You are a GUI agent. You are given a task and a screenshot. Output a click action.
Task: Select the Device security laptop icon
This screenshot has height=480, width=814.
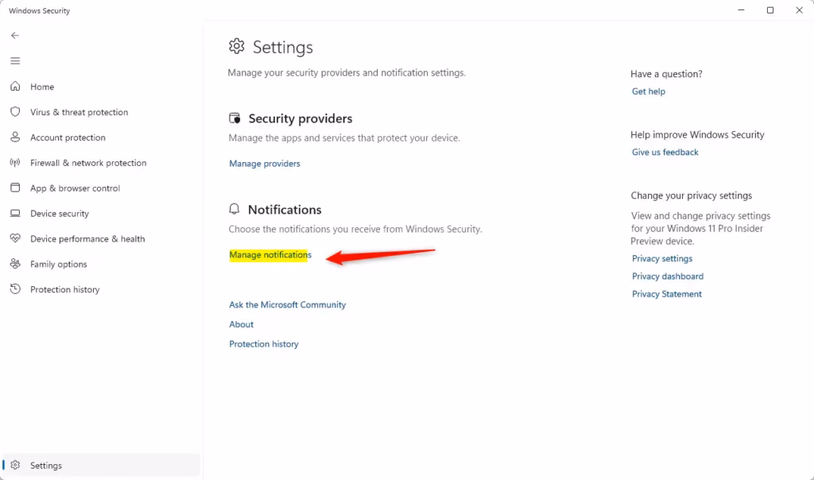15,214
